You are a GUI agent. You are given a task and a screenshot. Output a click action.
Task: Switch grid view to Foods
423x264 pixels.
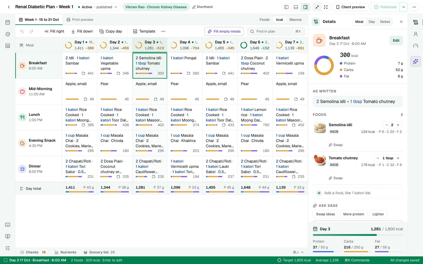[x=264, y=20]
